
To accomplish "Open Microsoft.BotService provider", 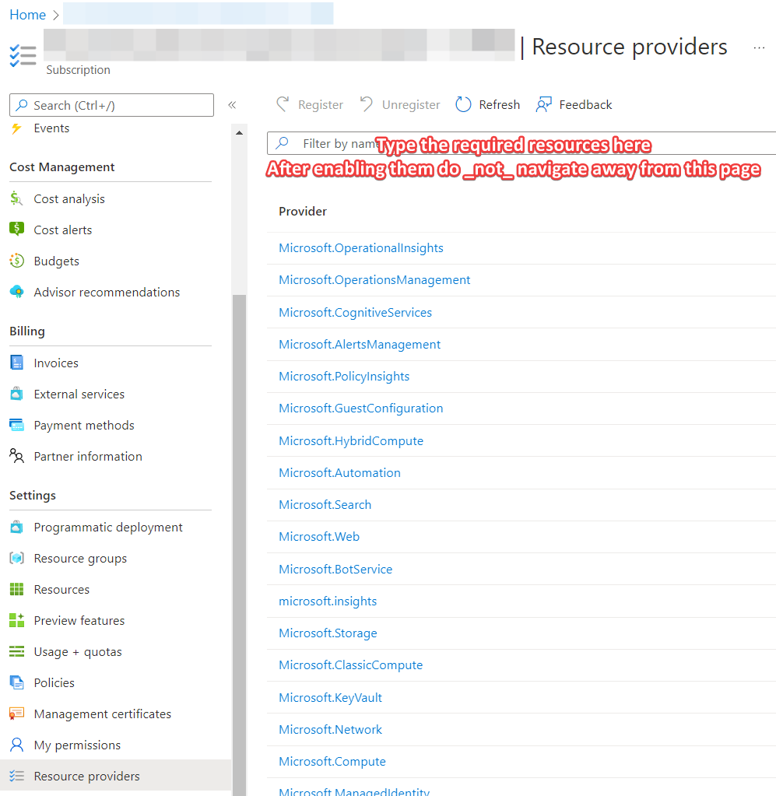I will [335, 569].
